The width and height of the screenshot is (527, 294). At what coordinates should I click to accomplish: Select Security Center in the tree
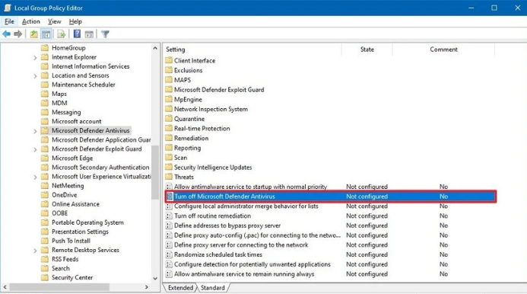pyautogui.click(x=72, y=278)
